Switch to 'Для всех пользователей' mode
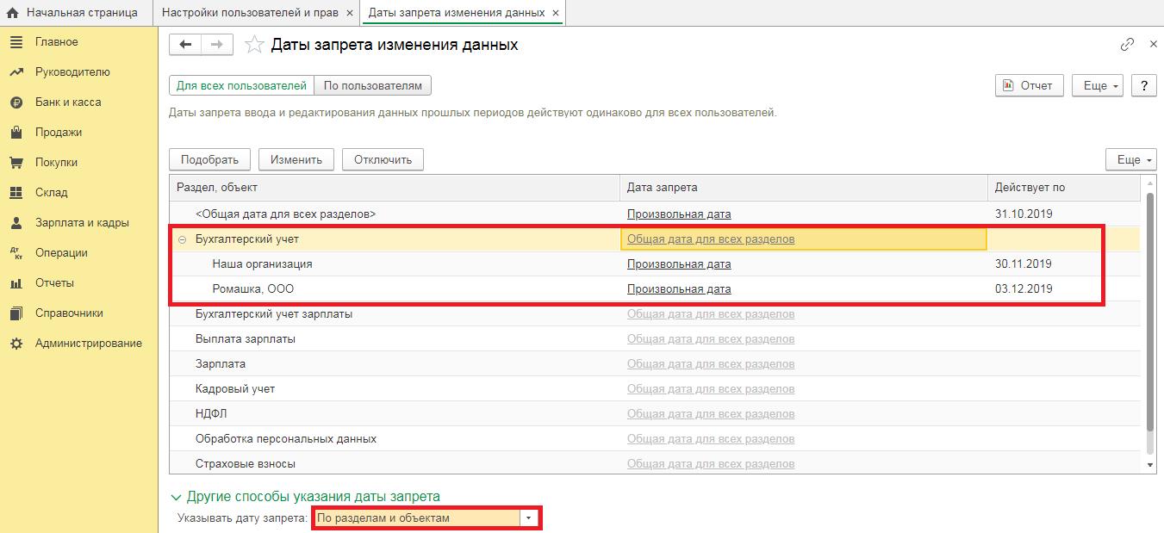1164x533 pixels. (x=241, y=86)
